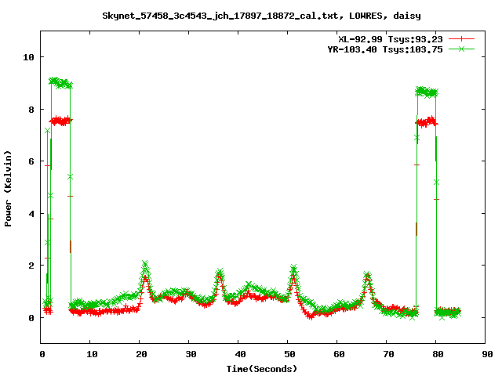Select the XL-92.99 Tsys:93.23 legend label
The image size is (502, 376).
click(391, 39)
